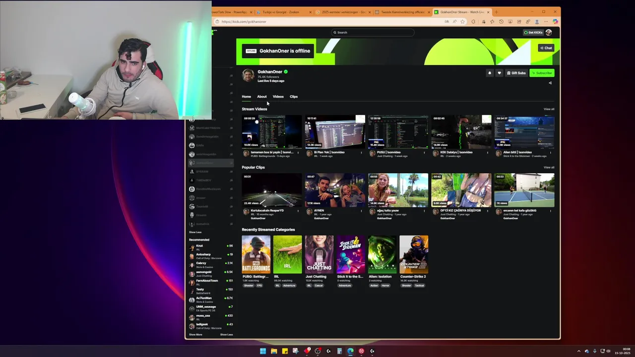Open the profile avatar in top-right header

(x=548, y=32)
